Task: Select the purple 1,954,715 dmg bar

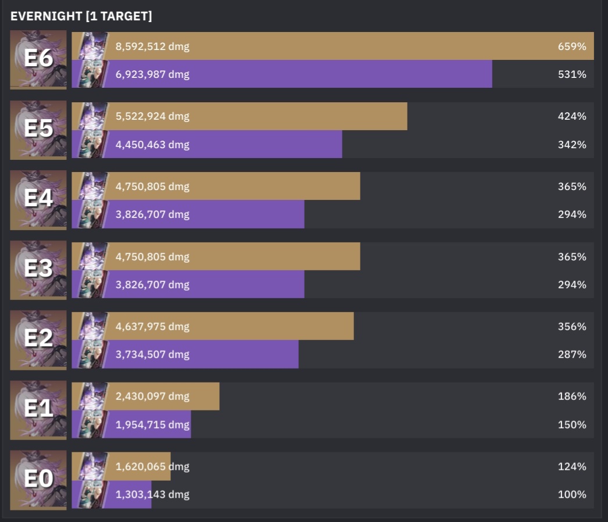Action: 131,424
